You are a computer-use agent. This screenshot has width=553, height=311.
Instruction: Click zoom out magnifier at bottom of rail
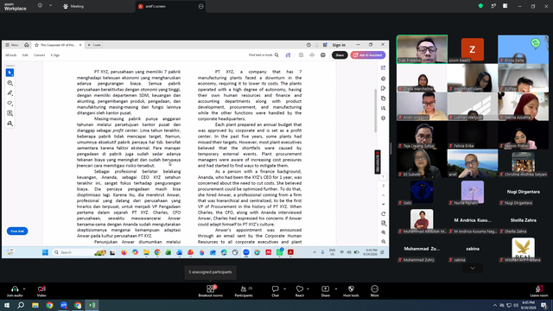point(384,242)
